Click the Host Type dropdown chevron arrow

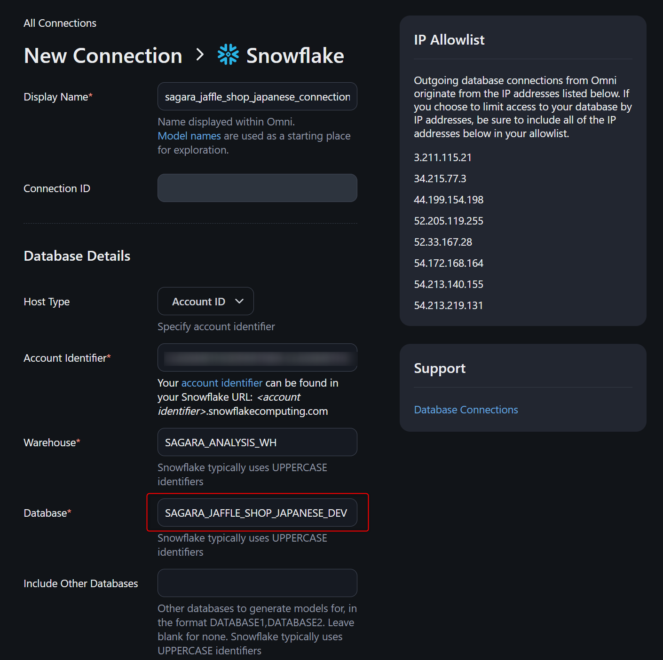coord(239,302)
